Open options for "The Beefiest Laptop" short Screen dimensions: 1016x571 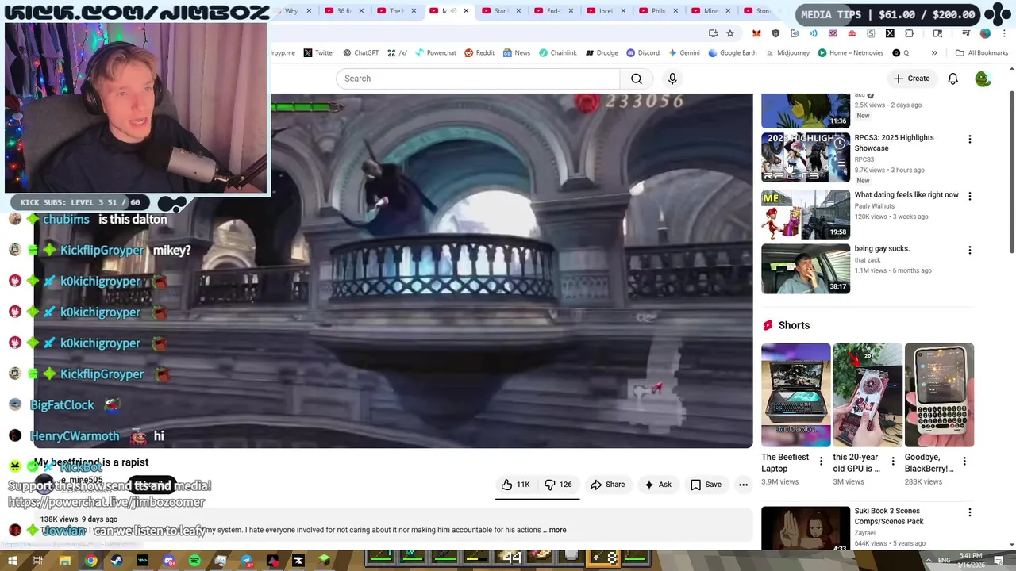pos(821,461)
